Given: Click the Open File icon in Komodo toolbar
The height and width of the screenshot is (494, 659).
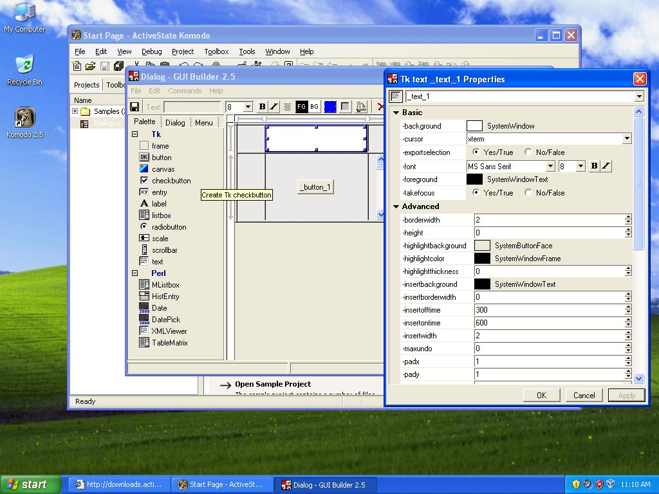Looking at the screenshot, I should point(90,66).
